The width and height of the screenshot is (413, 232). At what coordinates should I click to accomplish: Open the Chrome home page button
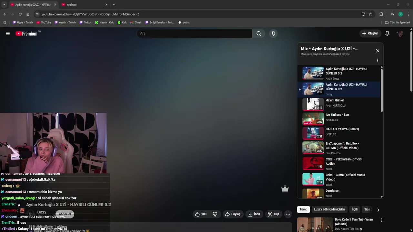(28, 14)
